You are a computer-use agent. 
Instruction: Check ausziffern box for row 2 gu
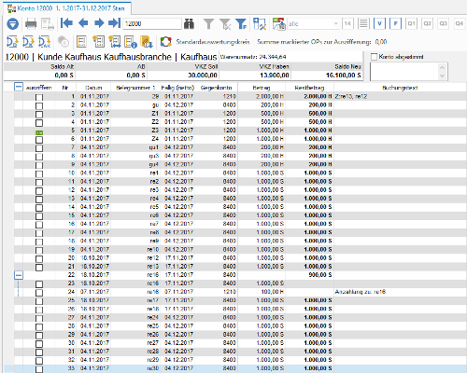point(39,106)
